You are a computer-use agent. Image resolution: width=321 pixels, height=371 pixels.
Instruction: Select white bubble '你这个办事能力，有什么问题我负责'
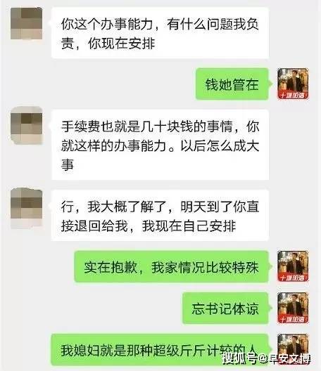[x=160, y=32]
